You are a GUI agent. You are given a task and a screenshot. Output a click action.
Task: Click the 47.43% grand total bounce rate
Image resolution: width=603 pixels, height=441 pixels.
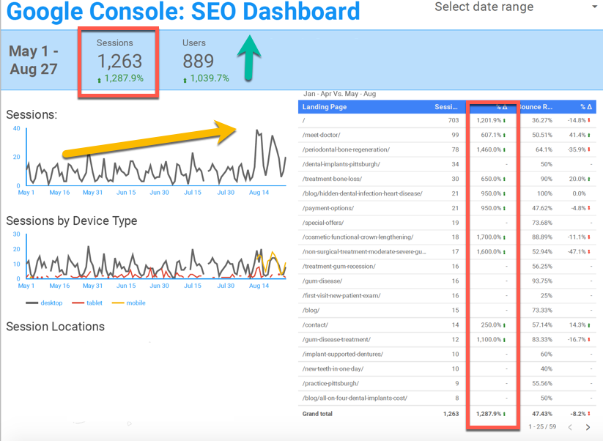pos(542,414)
